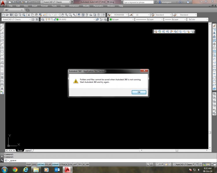
Task: Open the Help question mark icon
Action: point(104,15)
